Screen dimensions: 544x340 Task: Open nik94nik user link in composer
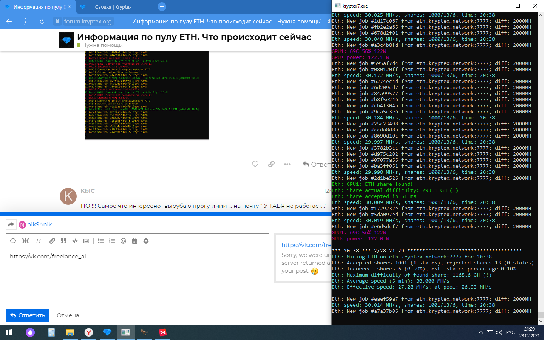(39, 224)
